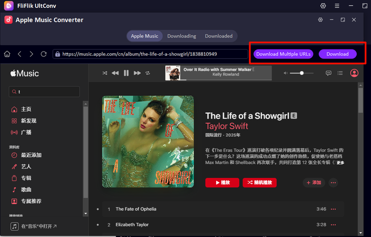Toggle repeat mode in player

click(x=148, y=73)
